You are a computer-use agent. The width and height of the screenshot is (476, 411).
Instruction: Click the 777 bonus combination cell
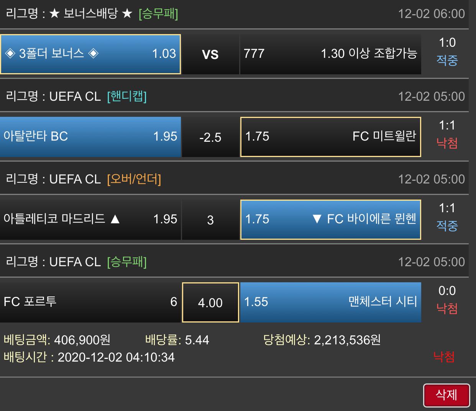pyautogui.click(x=330, y=54)
